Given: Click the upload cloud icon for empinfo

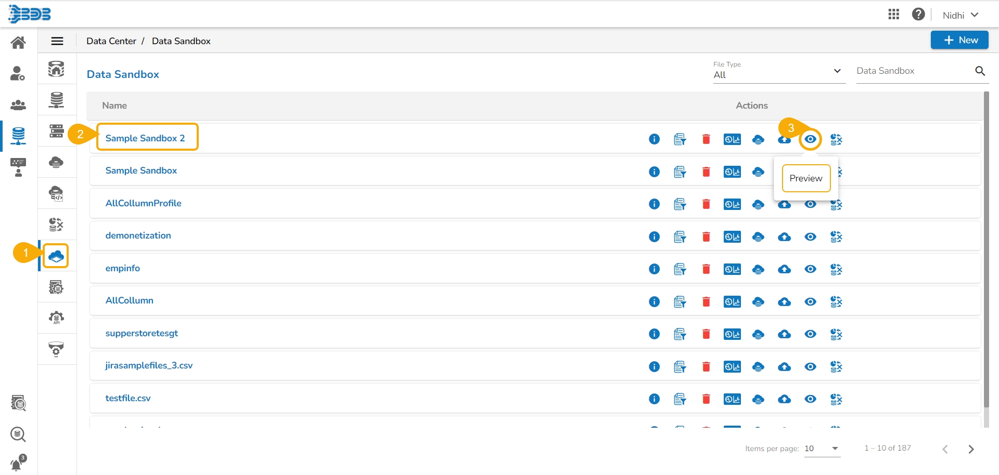Looking at the screenshot, I should point(784,269).
